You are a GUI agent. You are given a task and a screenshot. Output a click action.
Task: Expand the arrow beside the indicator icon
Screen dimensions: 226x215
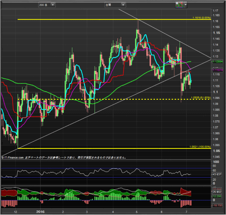click(185, 5)
